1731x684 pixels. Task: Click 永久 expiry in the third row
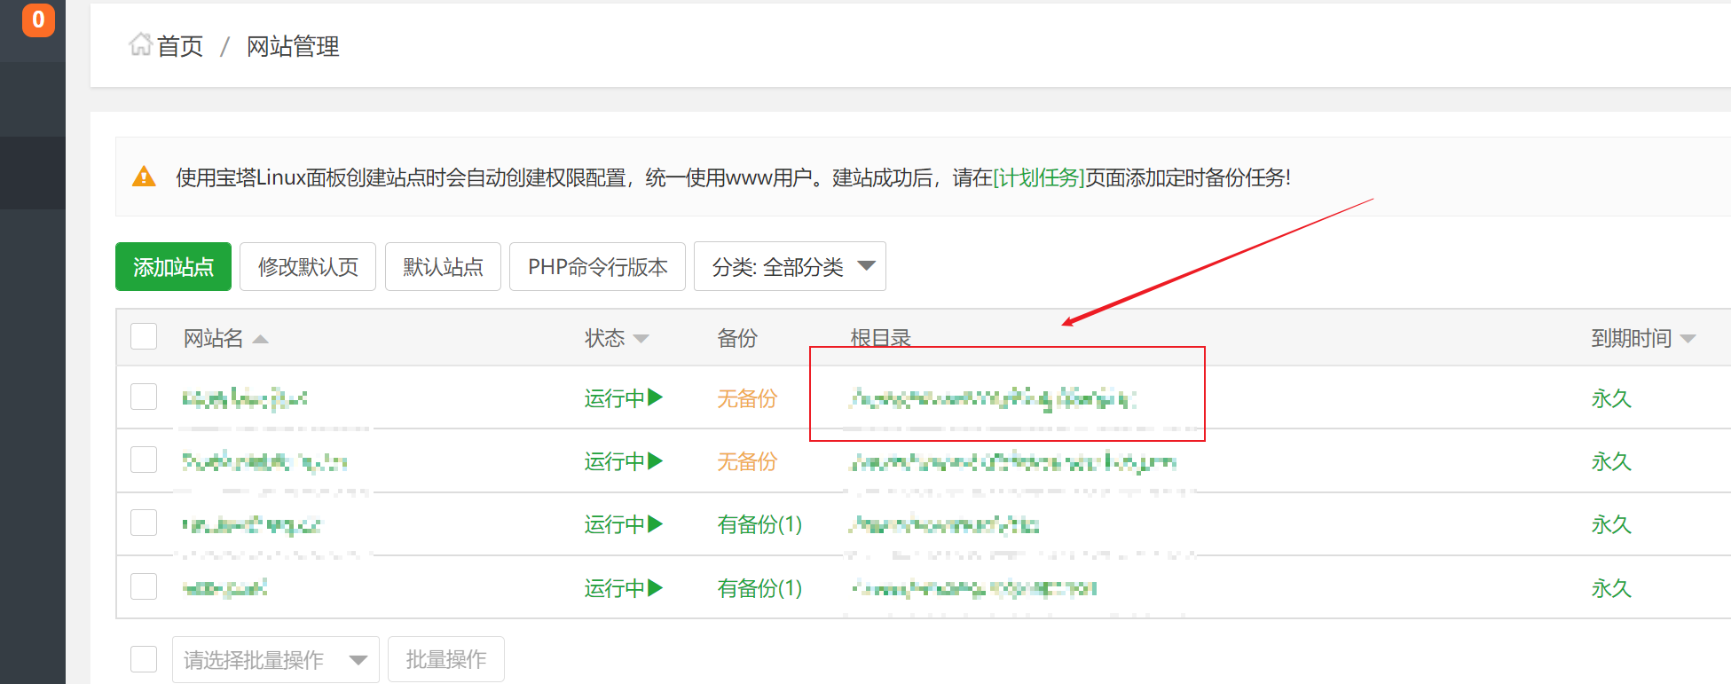pos(1611,524)
